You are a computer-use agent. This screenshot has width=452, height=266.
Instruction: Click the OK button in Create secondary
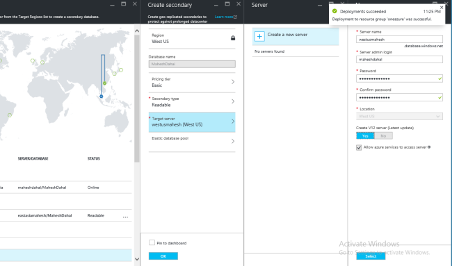(x=163, y=256)
